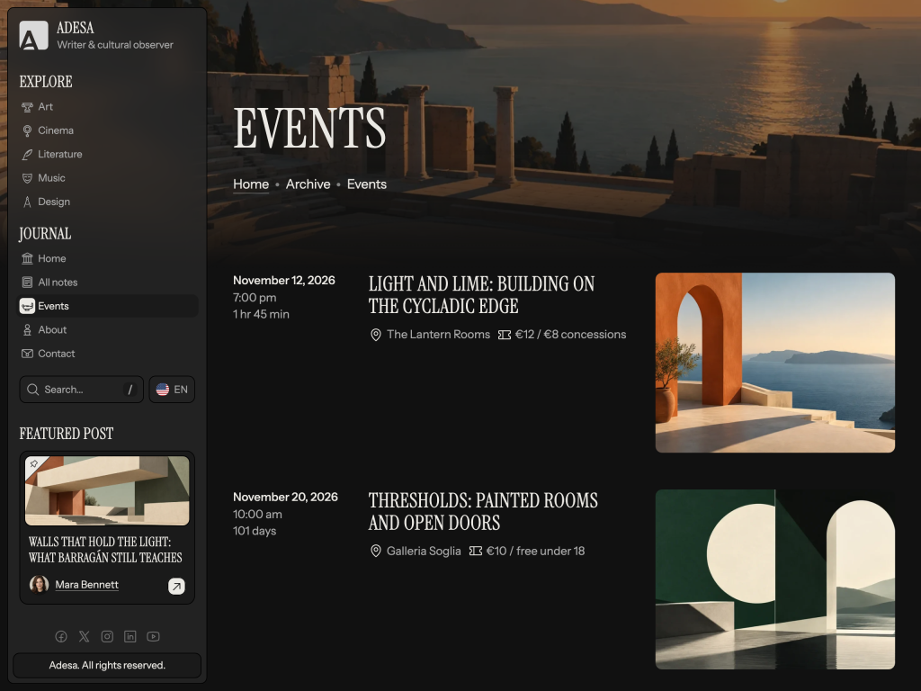Viewport: 921px width, 691px height.
Task: Click the Cinema icon in Explore
Action: [27, 130]
